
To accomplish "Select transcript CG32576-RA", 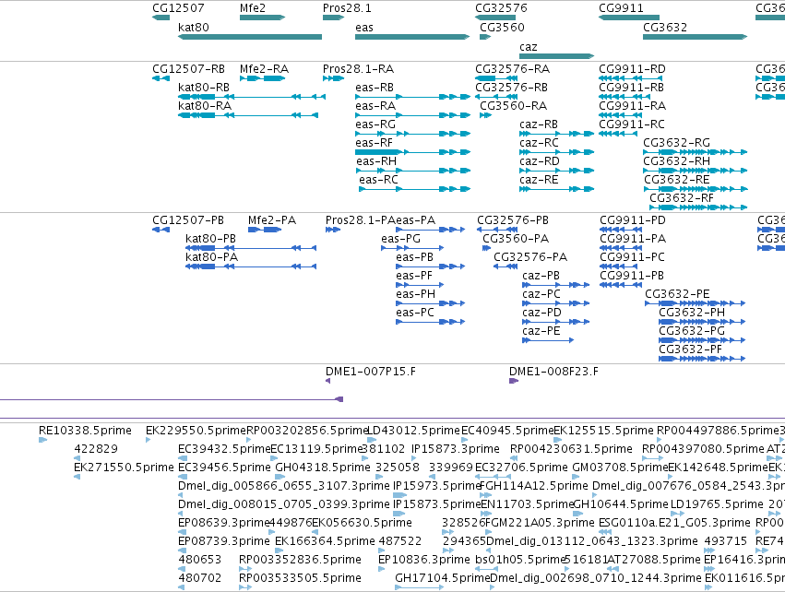I will (x=513, y=69).
